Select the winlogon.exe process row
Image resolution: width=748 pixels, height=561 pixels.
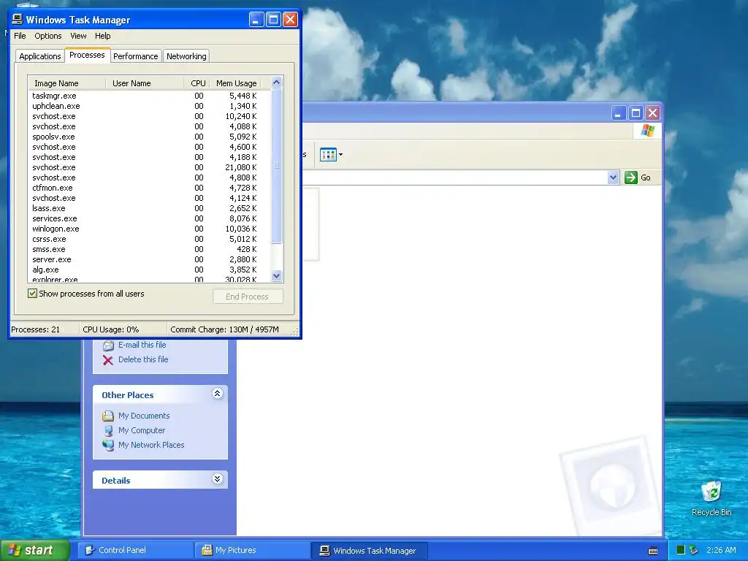(149, 229)
